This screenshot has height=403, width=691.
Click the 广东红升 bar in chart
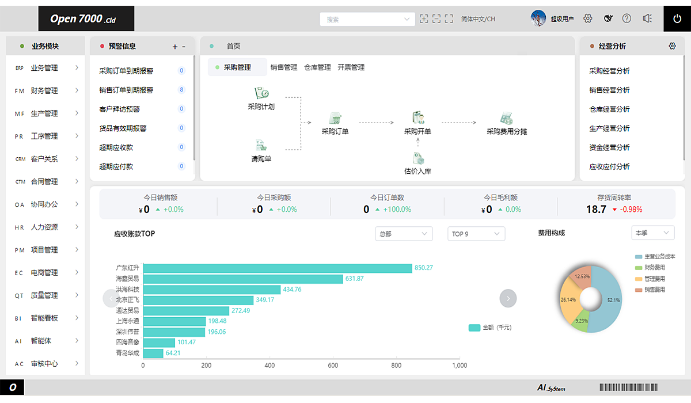click(278, 268)
